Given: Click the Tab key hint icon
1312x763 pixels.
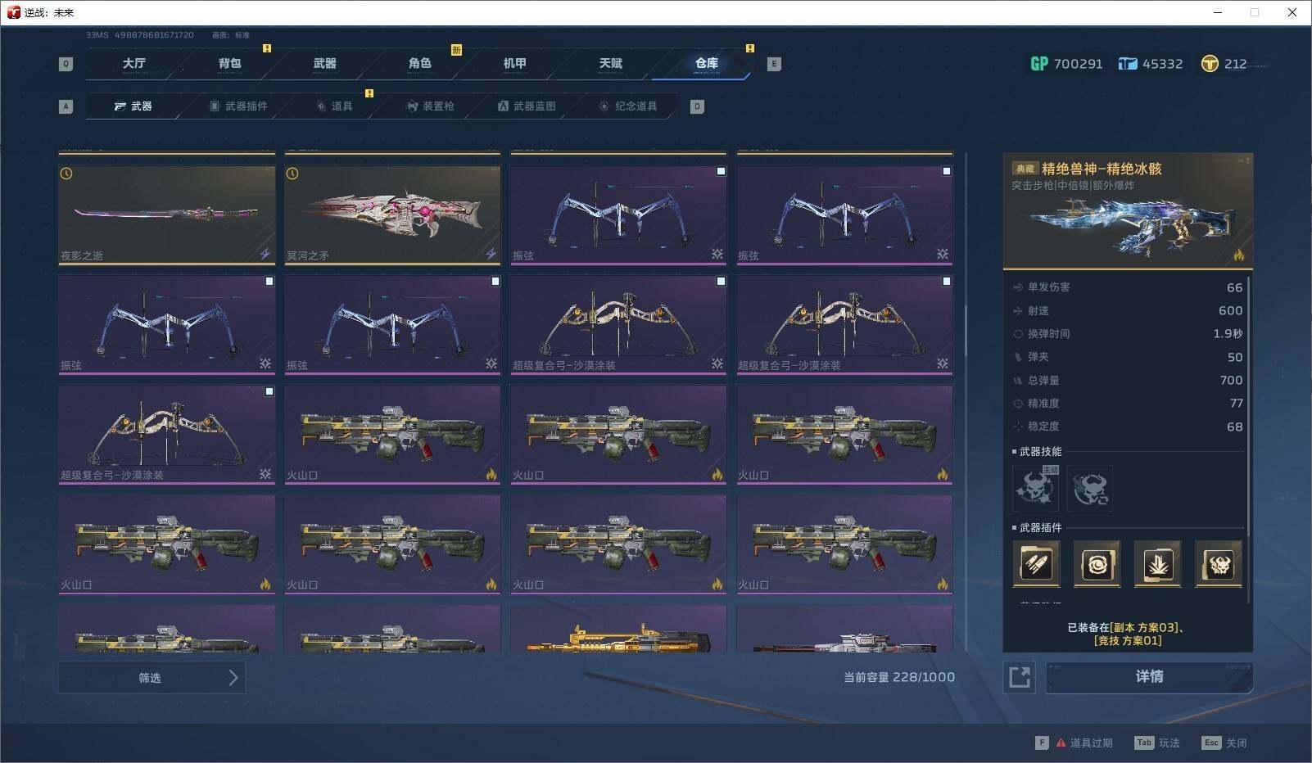Looking at the screenshot, I should 1143,743.
